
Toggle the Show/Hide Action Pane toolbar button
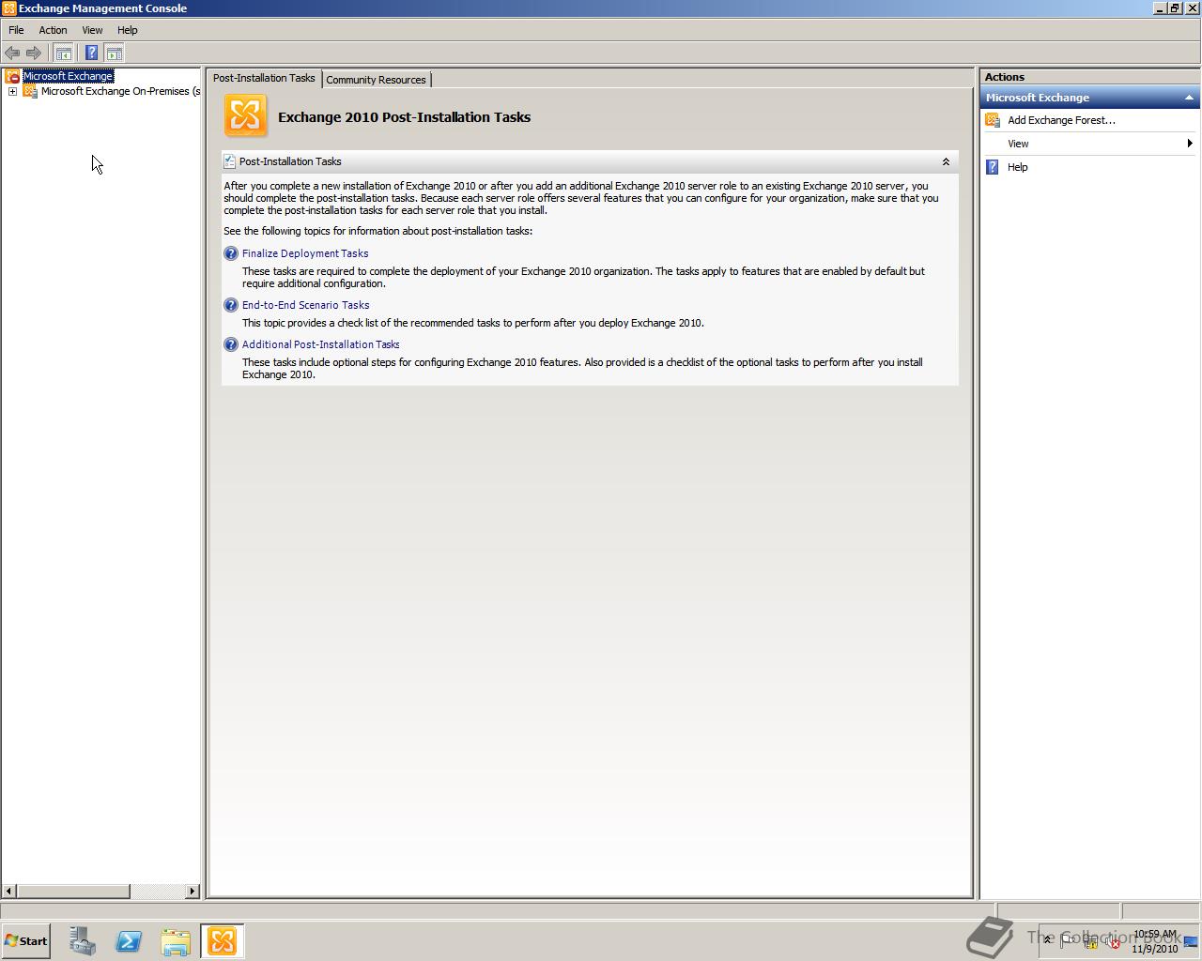point(115,53)
